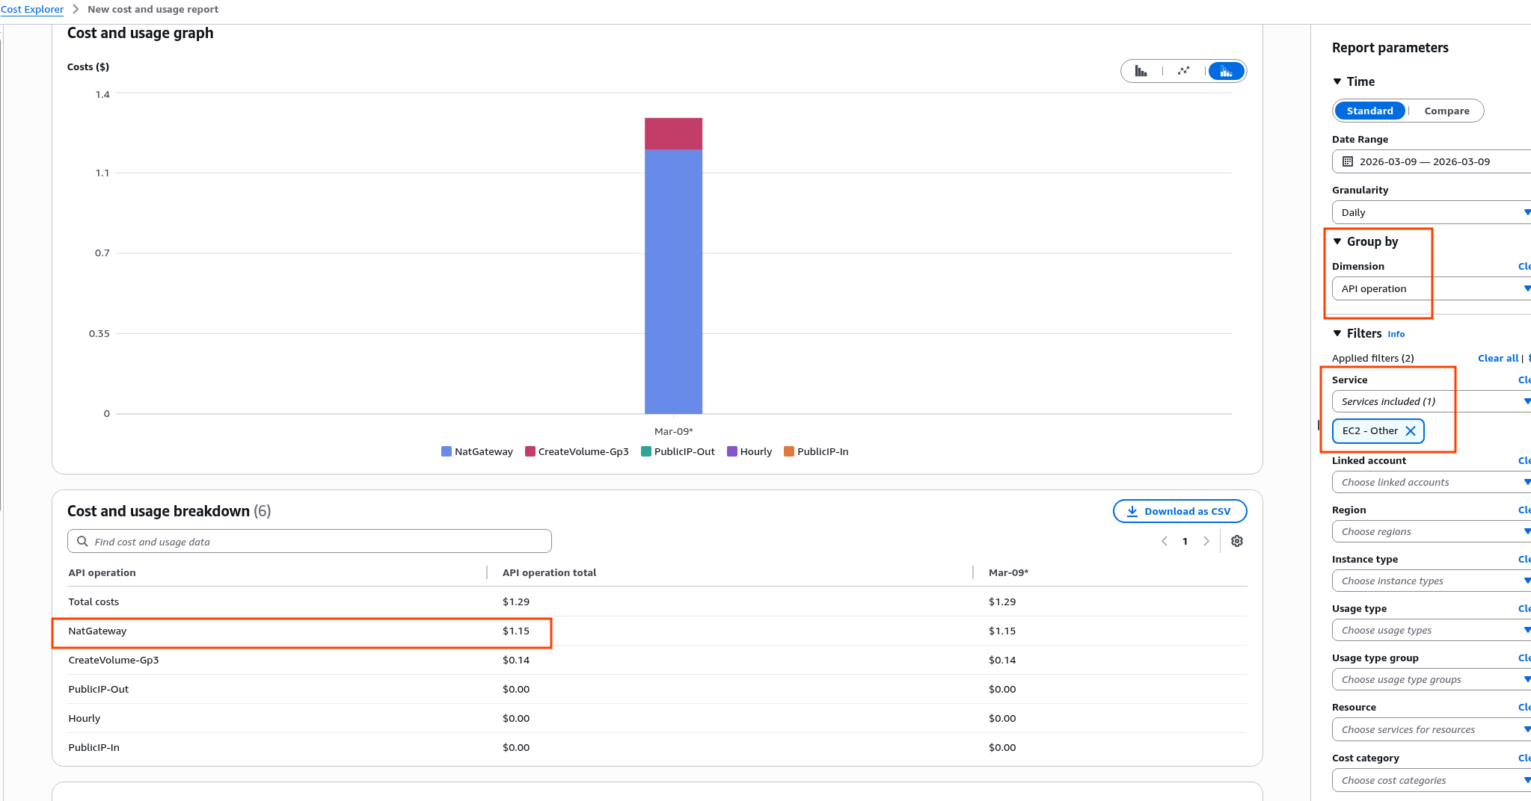1531x801 pixels.
Task: Select Standard time mode
Action: point(1369,111)
